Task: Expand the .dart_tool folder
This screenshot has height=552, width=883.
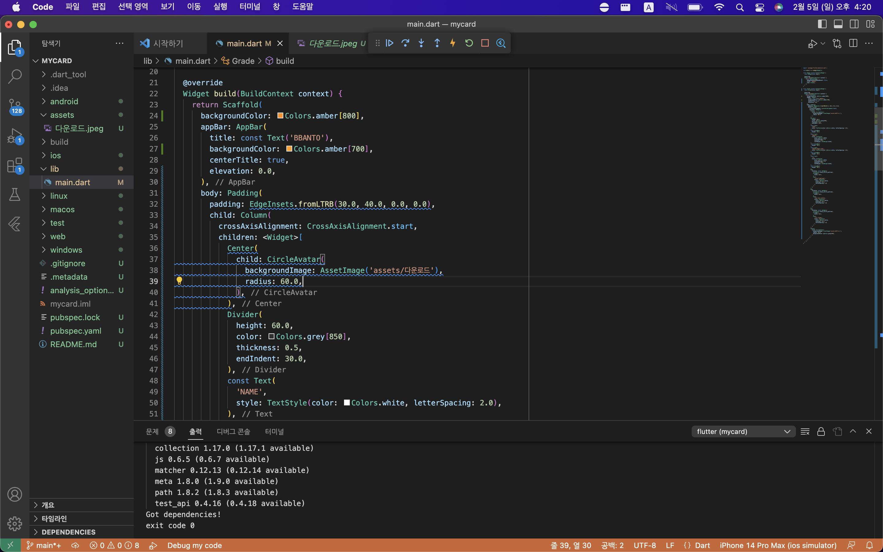Action: [x=44, y=74]
